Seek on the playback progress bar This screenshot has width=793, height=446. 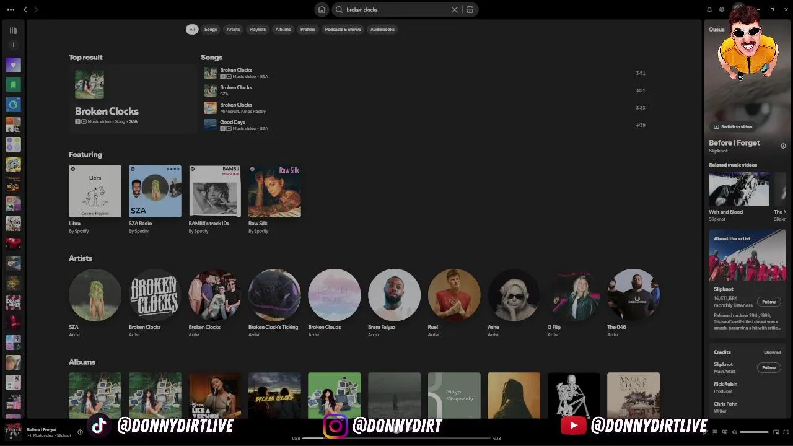point(396,438)
